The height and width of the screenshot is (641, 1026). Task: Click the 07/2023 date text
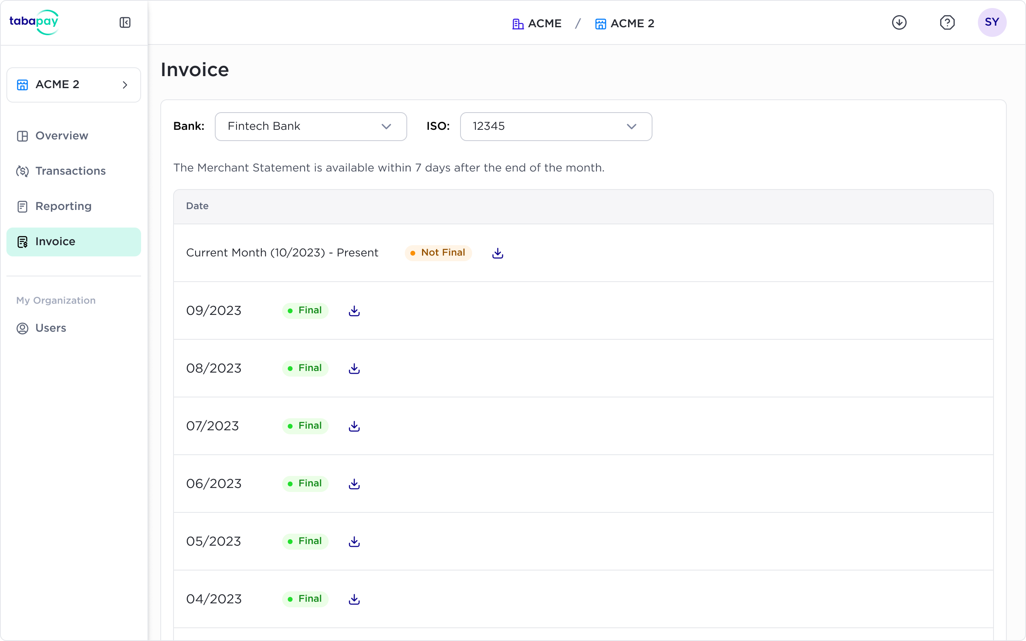pos(212,426)
